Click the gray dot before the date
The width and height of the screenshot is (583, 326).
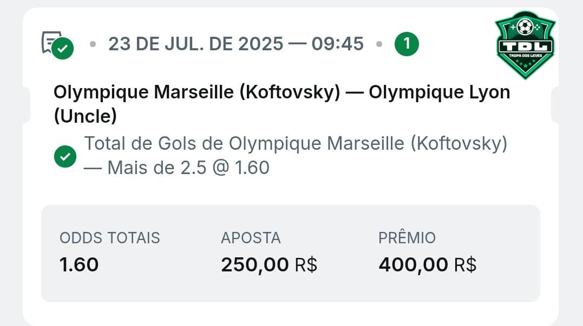pos(93,44)
